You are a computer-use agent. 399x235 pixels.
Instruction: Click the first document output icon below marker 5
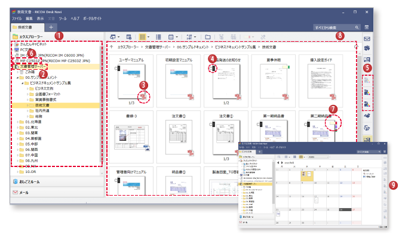pyautogui.click(x=367, y=81)
